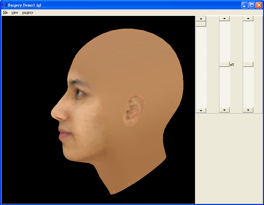The height and width of the screenshot is (205, 264).
Task: Select the leftmost slider's thumb handle
Action: (x=201, y=24)
